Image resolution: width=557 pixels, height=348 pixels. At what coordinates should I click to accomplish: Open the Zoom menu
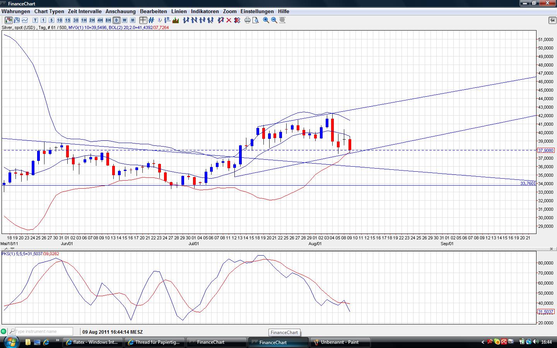tap(230, 11)
